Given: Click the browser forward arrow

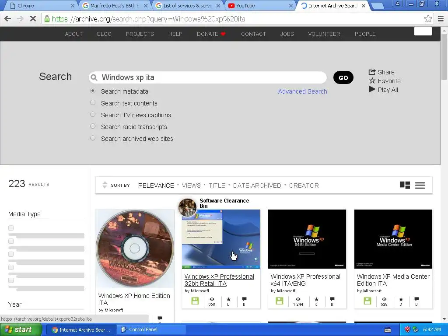Looking at the screenshot, I should point(20,19).
